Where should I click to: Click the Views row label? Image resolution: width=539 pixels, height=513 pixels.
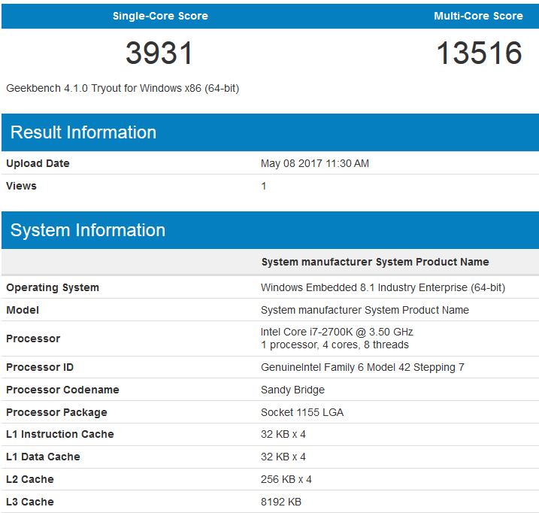[x=21, y=186]
